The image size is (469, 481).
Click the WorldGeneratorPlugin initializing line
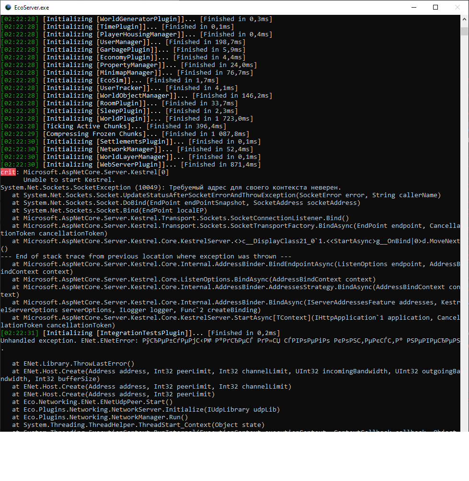point(137,19)
